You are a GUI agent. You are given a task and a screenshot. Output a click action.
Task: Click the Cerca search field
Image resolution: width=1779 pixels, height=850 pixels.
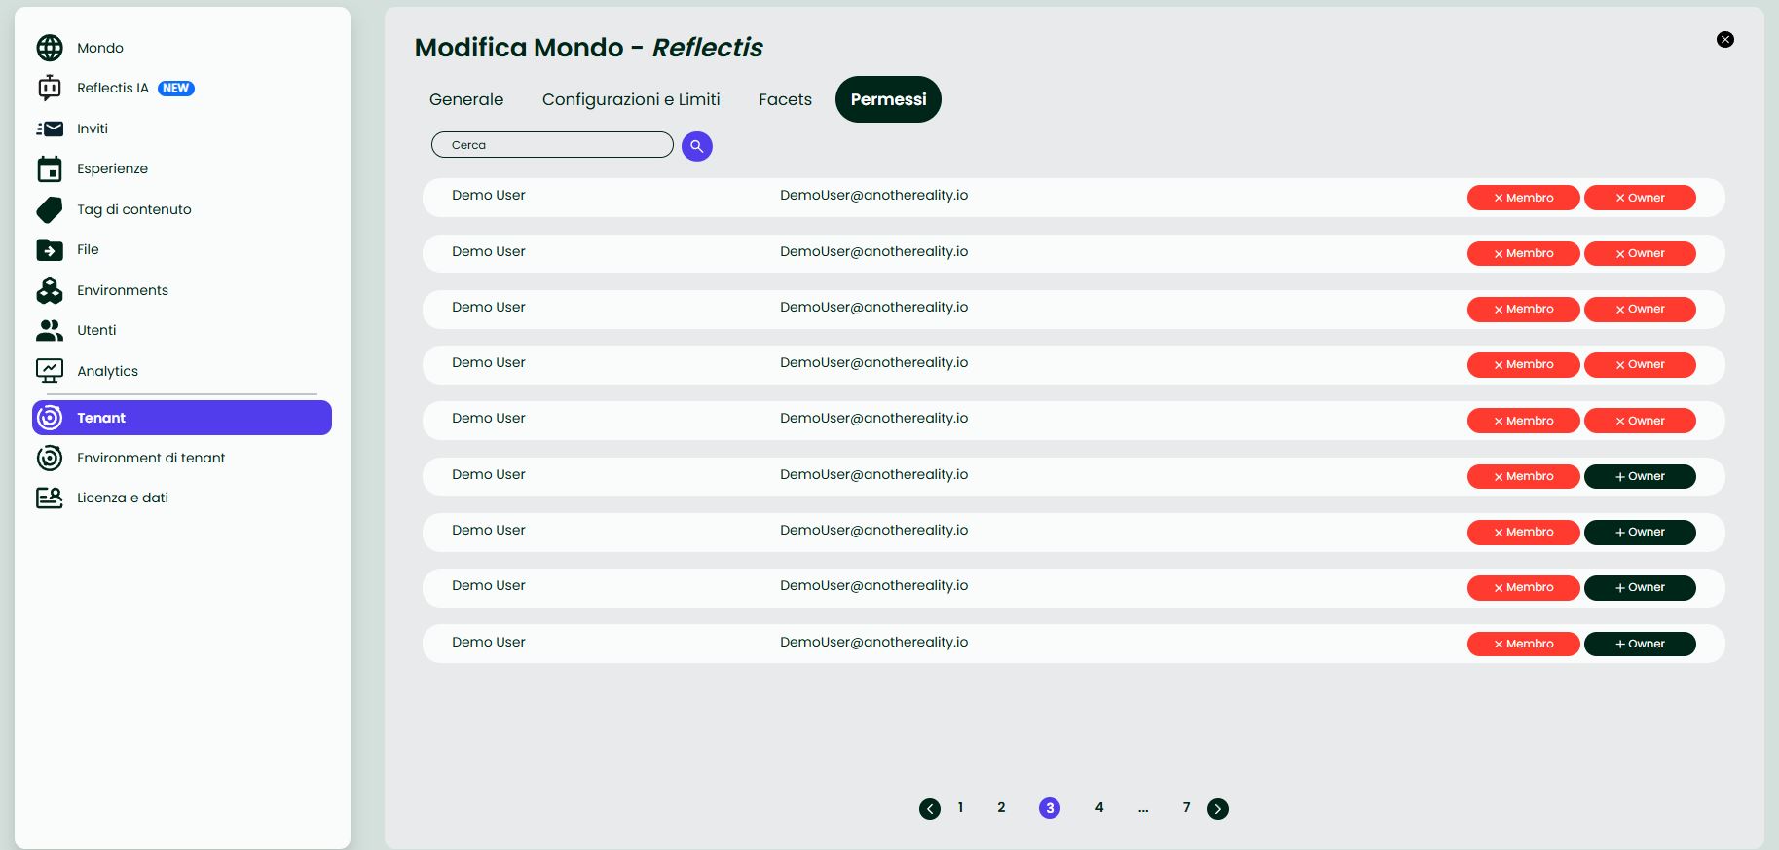pyautogui.click(x=552, y=145)
